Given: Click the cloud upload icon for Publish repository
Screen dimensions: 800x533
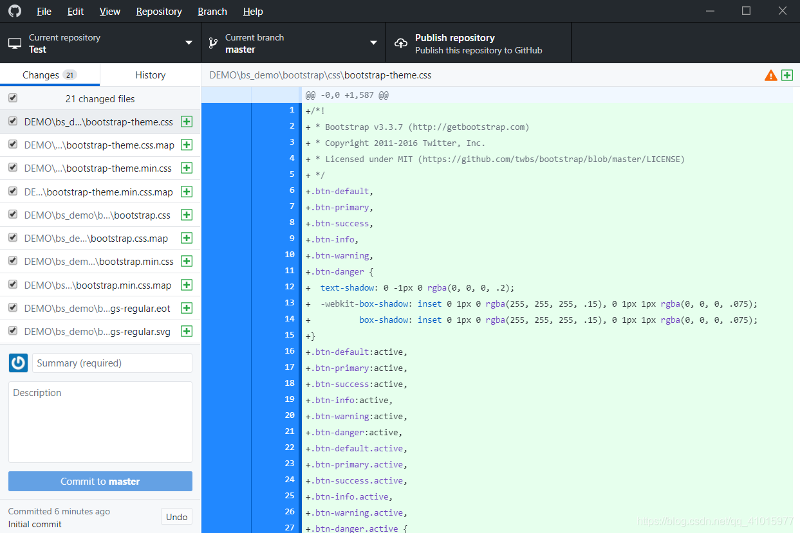Looking at the screenshot, I should click(401, 43).
